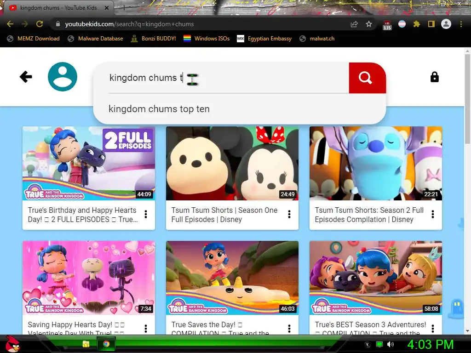Image resolution: width=471 pixels, height=353 pixels.
Task: Click the search text field
Action: (x=228, y=78)
